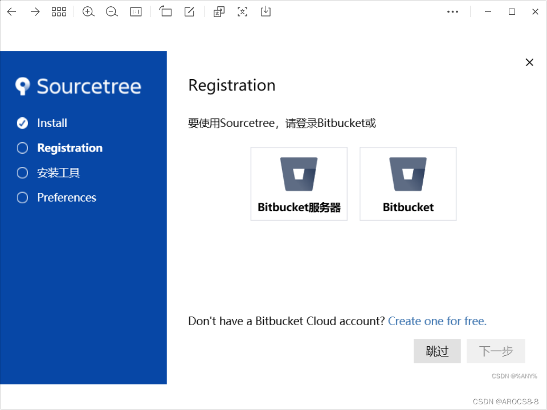Select the Preferences step circle
This screenshot has width=547, height=410.
coord(22,198)
